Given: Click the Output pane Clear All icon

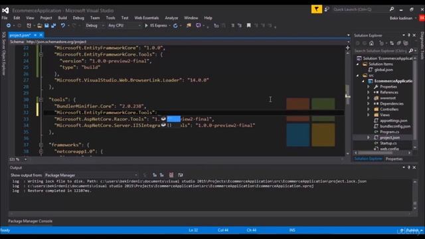Looking at the screenshot, I should pyautogui.click(x=171, y=175).
